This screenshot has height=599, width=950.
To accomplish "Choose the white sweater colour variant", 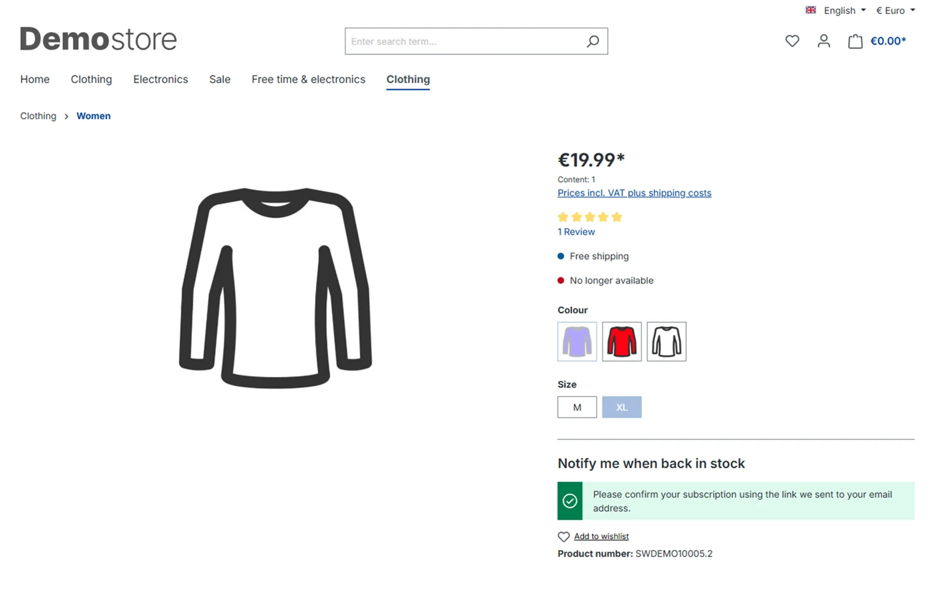I will click(666, 342).
